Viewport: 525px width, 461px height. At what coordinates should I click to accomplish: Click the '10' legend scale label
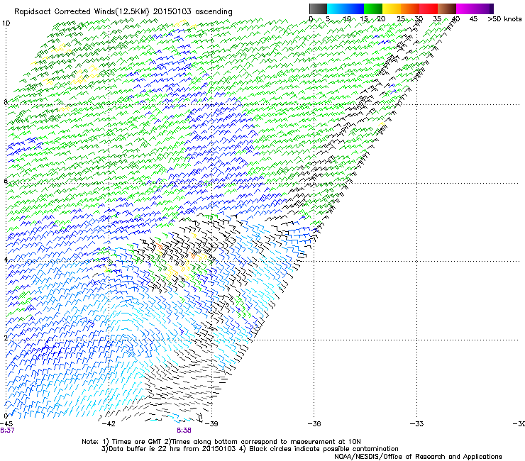click(347, 19)
